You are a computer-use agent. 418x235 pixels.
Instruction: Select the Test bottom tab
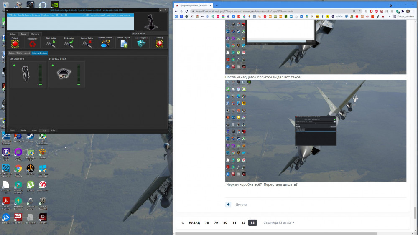(44, 130)
